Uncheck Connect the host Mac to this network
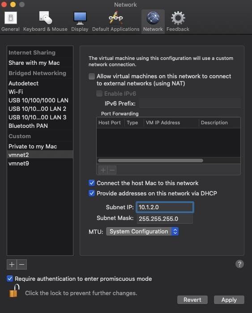The image size is (252, 313). (92, 183)
